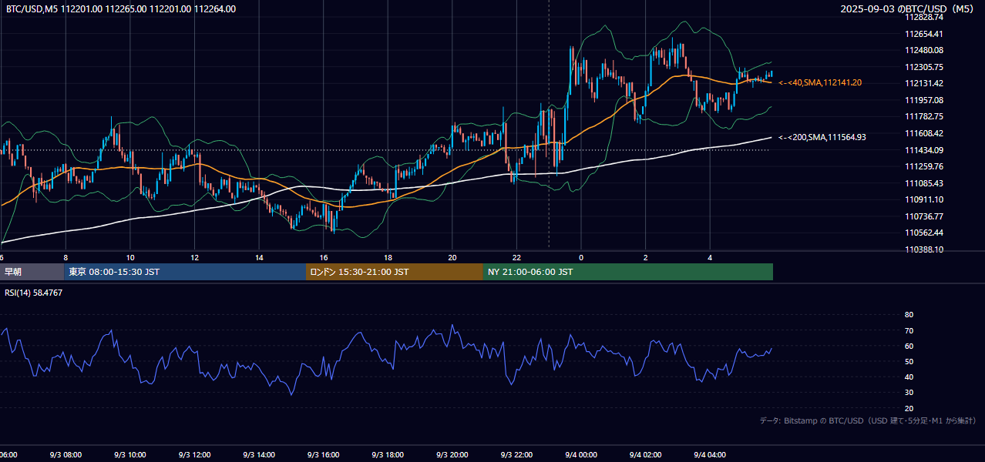The image size is (985, 462).
Task: Click the 9/3 12:00 time label
Action: click(194, 455)
